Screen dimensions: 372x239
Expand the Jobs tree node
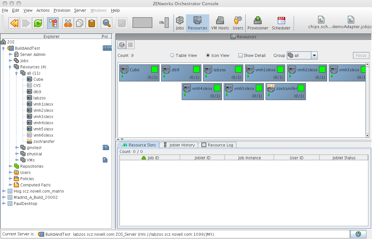10,60
